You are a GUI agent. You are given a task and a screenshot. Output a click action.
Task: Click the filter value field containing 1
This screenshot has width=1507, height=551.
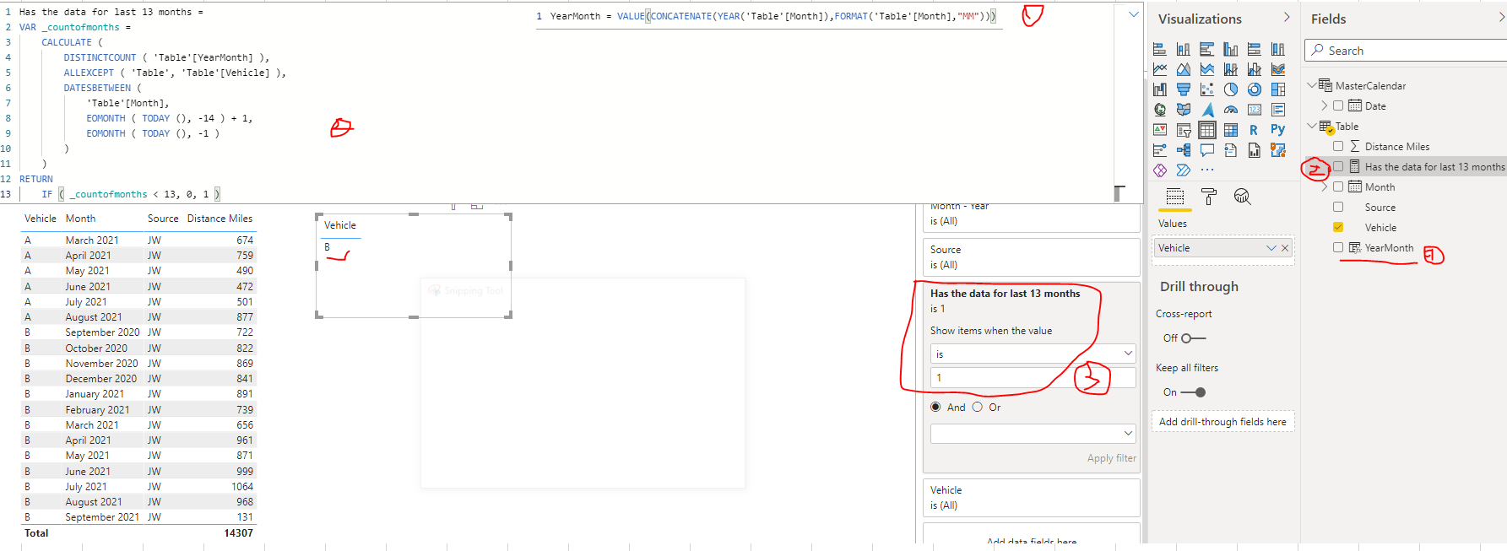pyautogui.click(x=1033, y=377)
